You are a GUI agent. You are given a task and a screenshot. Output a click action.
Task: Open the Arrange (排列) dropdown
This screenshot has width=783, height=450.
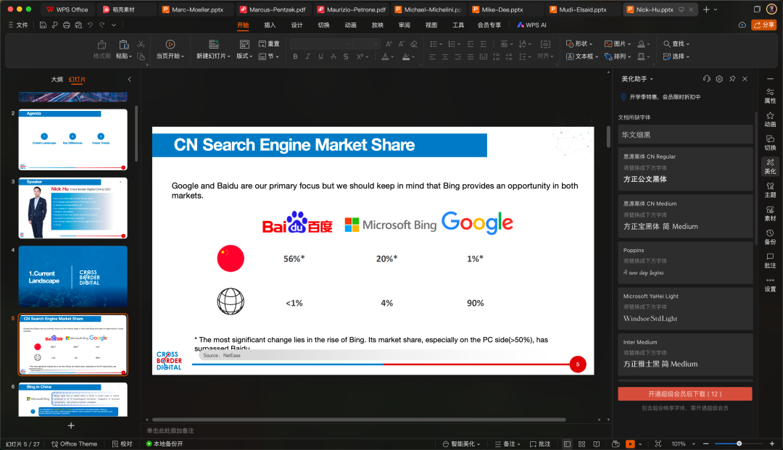(618, 57)
